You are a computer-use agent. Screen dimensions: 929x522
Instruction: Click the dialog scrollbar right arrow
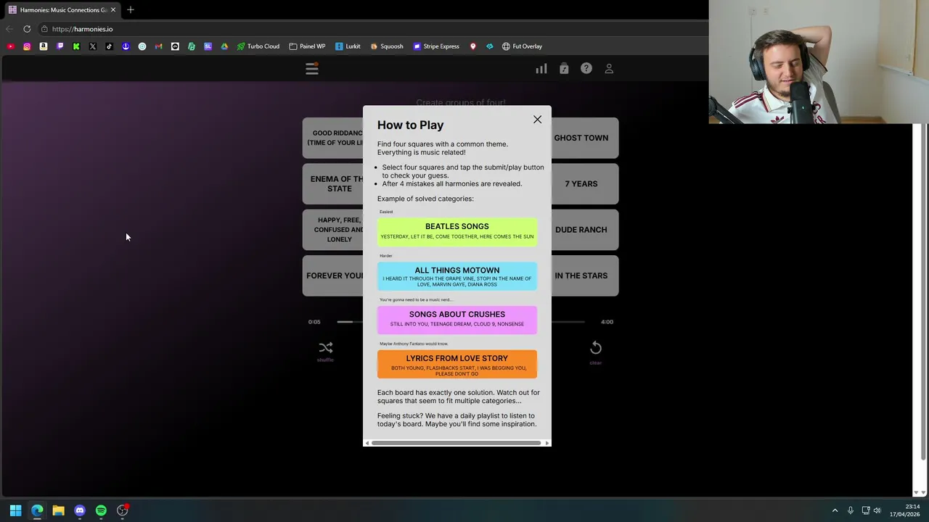click(x=547, y=443)
